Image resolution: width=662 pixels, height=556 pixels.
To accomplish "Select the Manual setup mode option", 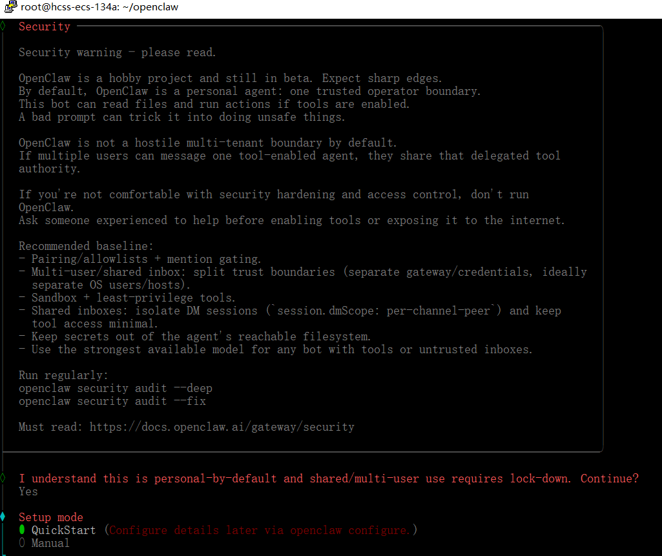I will point(44,543).
